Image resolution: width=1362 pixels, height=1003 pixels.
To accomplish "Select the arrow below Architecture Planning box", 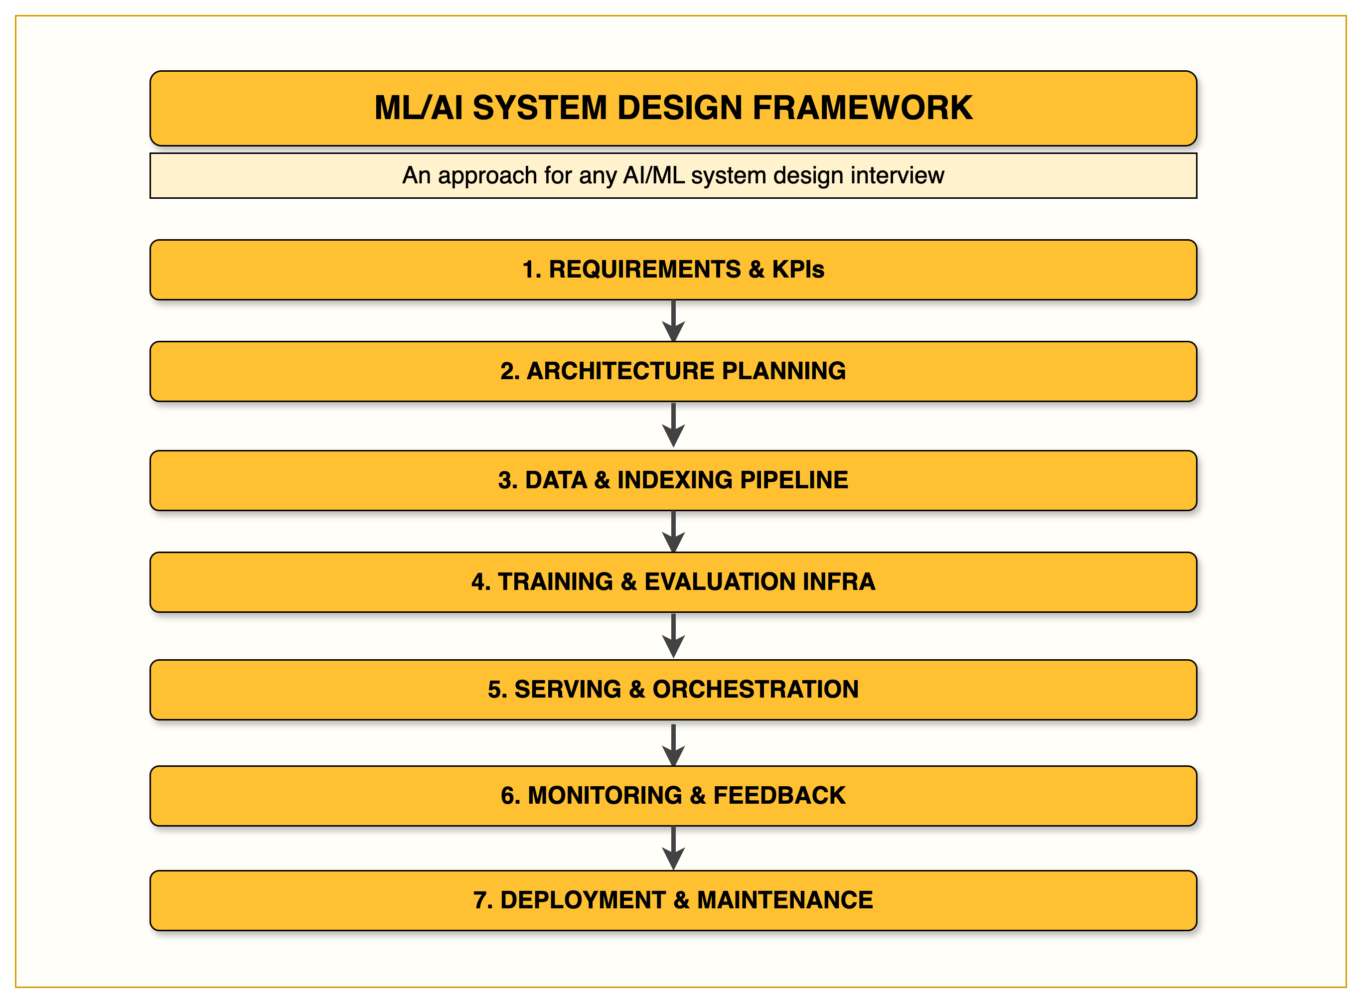I will pos(673,424).
